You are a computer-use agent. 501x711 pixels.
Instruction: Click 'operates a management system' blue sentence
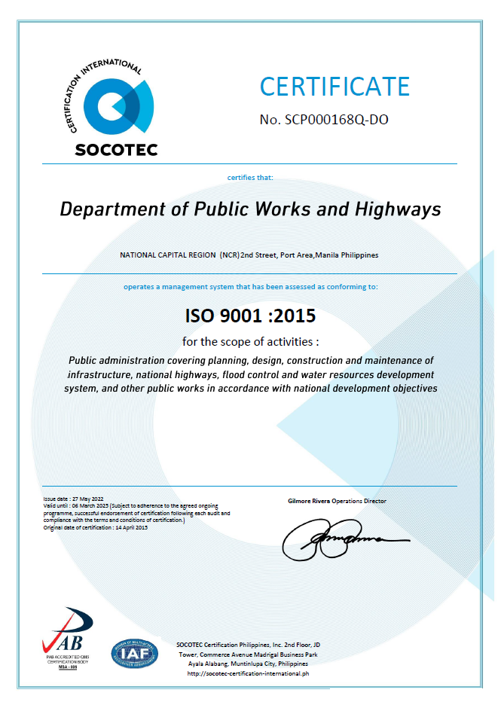250,286
